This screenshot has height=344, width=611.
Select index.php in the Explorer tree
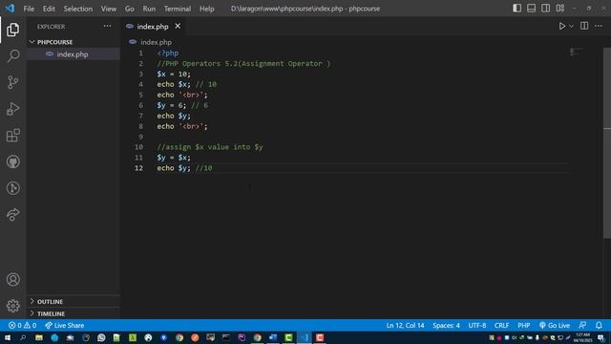(74, 54)
